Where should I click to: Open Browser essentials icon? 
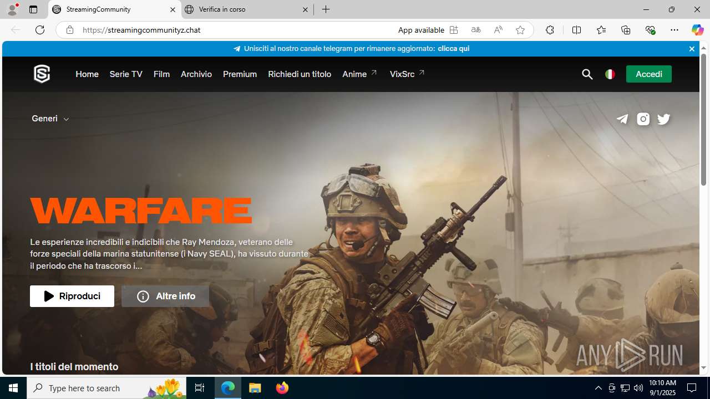click(x=650, y=30)
